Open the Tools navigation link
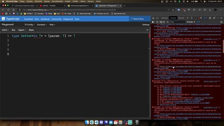Image resolution: width=224 pixels, height=126 pixels. tap(77, 19)
